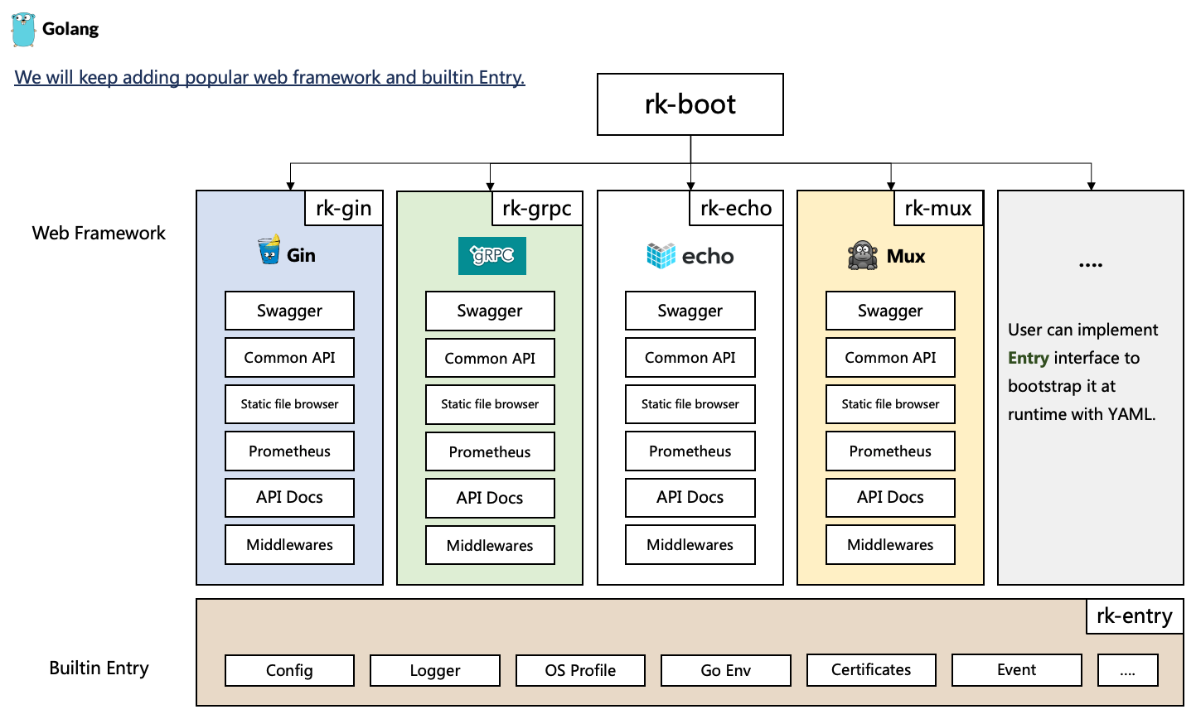This screenshot has height=719, width=1196.
Task: Click the 'Mux' framework name text
Action: pos(906,256)
